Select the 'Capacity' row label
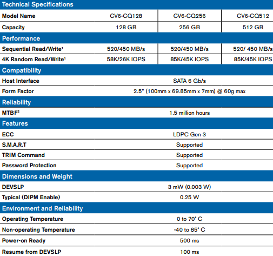This screenshot has height=256, width=273. 14,28
